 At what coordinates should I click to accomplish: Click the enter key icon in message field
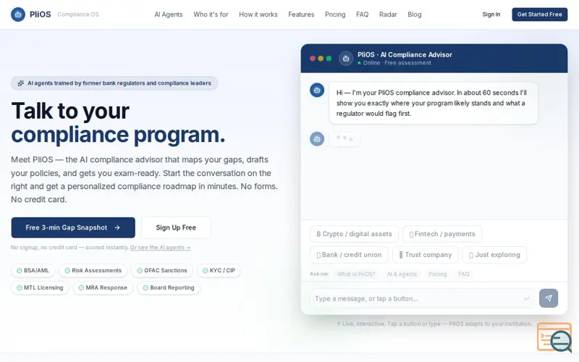point(527,298)
